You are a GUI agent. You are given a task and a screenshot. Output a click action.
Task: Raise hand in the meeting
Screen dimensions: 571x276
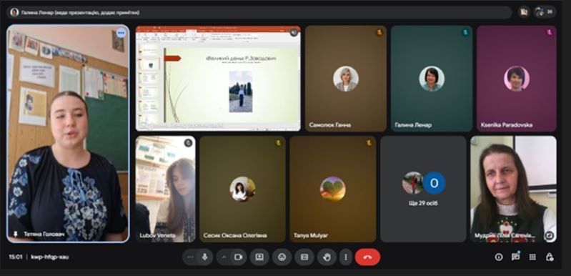pos(327,257)
